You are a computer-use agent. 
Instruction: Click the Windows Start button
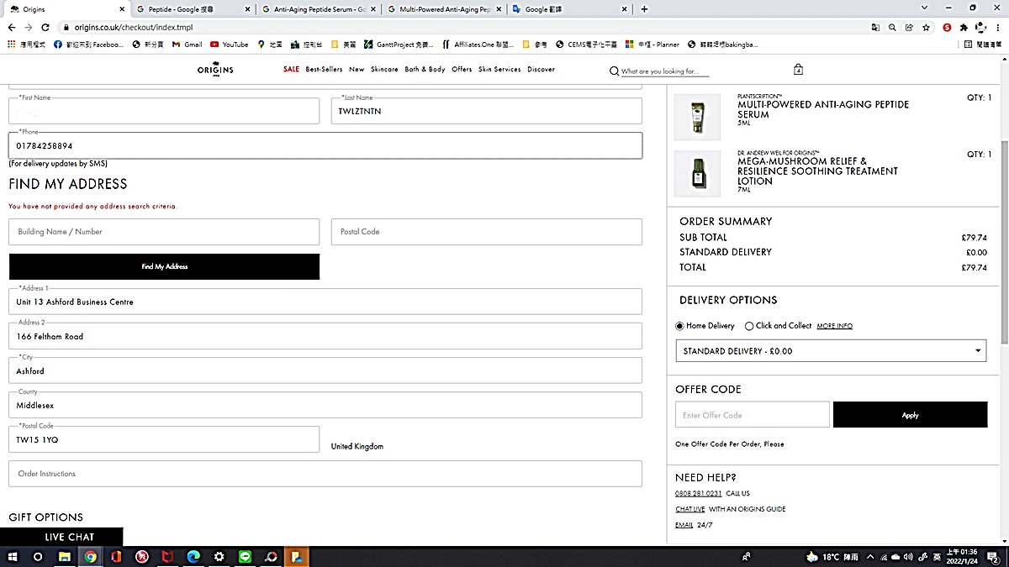click(13, 556)
